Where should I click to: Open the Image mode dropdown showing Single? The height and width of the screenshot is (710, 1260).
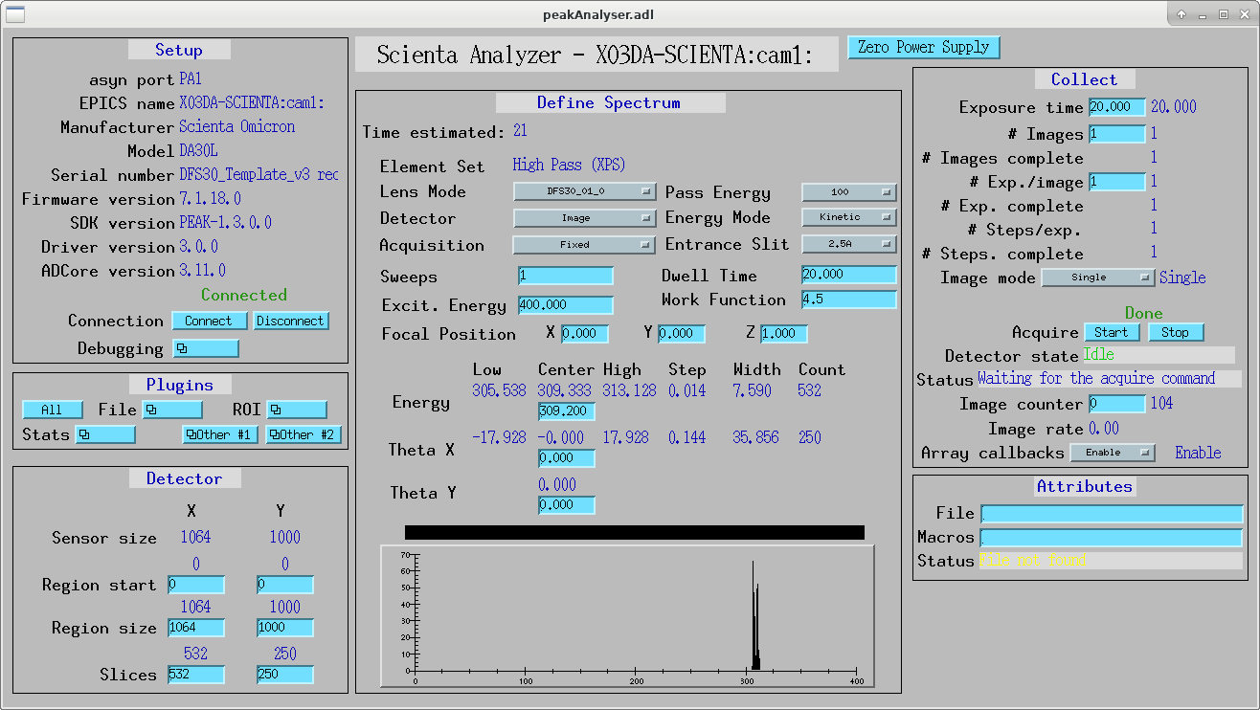pyautogui.click(x=1098, y=277)
